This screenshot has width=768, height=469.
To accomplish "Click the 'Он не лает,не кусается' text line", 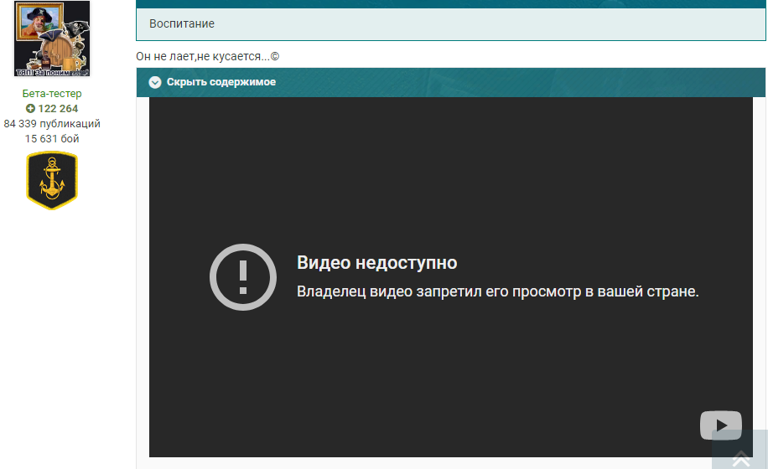I will coord(208,56).
